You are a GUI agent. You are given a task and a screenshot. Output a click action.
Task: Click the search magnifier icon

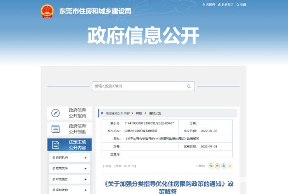tap(189, 86)
